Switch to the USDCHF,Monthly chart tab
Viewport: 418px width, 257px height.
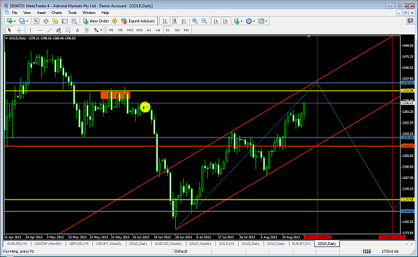[48, 244]
